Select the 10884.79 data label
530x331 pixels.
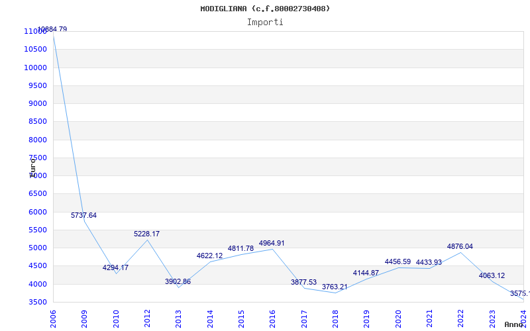click(52, 29)
